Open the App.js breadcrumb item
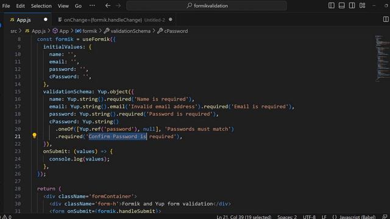The width and height of the screenshot is (390, 219). pos(38,31)
